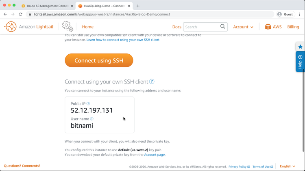Click help icon beside User name
This screenshot has height=171, width=305.
pyautogui.click(x=92, y=119)
